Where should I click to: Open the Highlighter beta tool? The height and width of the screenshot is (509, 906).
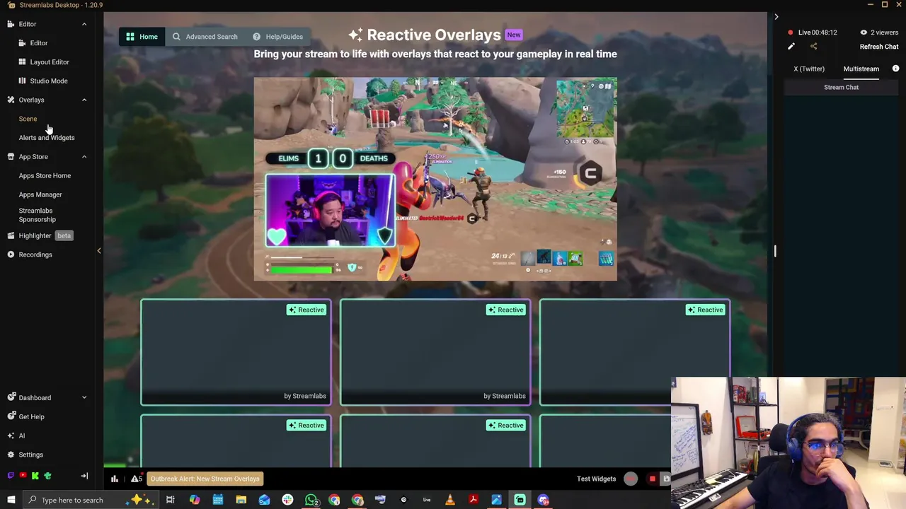click(40, 235)
